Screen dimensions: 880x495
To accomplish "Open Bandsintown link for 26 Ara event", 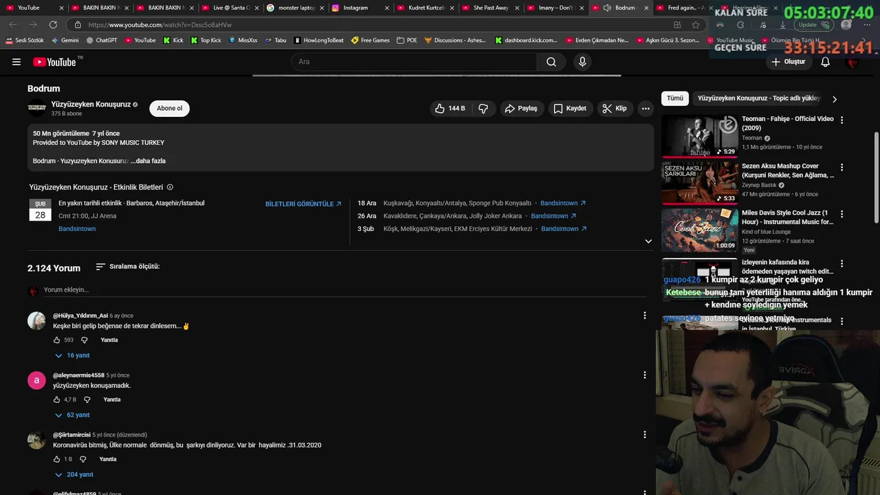I will (553, 216).
